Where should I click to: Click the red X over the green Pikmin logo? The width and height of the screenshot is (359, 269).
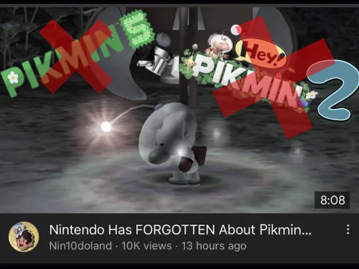point(77,56)
